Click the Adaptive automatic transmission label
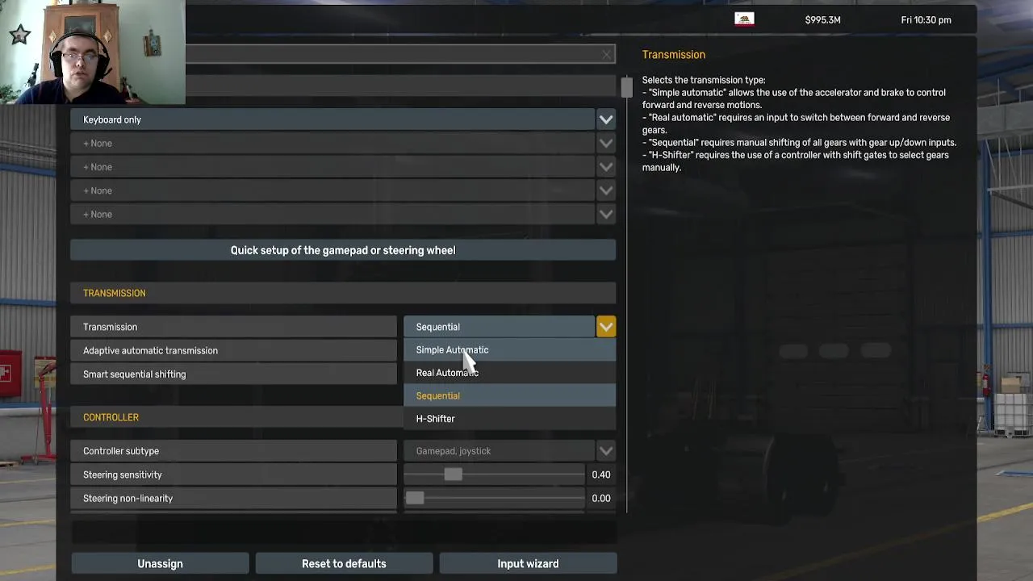The image size is (1033, 581). (x=150, y=350)
